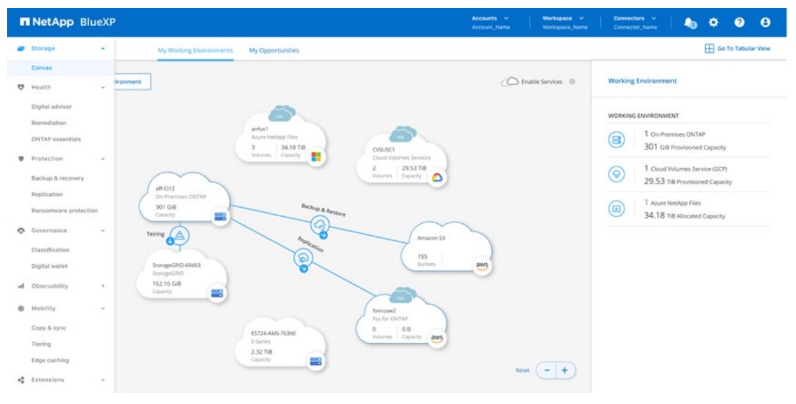Viewport: 796px width, 404px height.
Task: Click the Backup & Restore cloud icon
Action: [321, 226]
